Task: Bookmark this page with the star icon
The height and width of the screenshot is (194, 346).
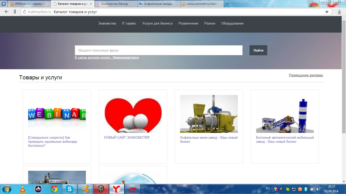Action: [x=327, y=12]
